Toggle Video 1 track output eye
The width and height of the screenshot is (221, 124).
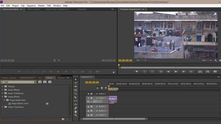click(x=88, y=98)
